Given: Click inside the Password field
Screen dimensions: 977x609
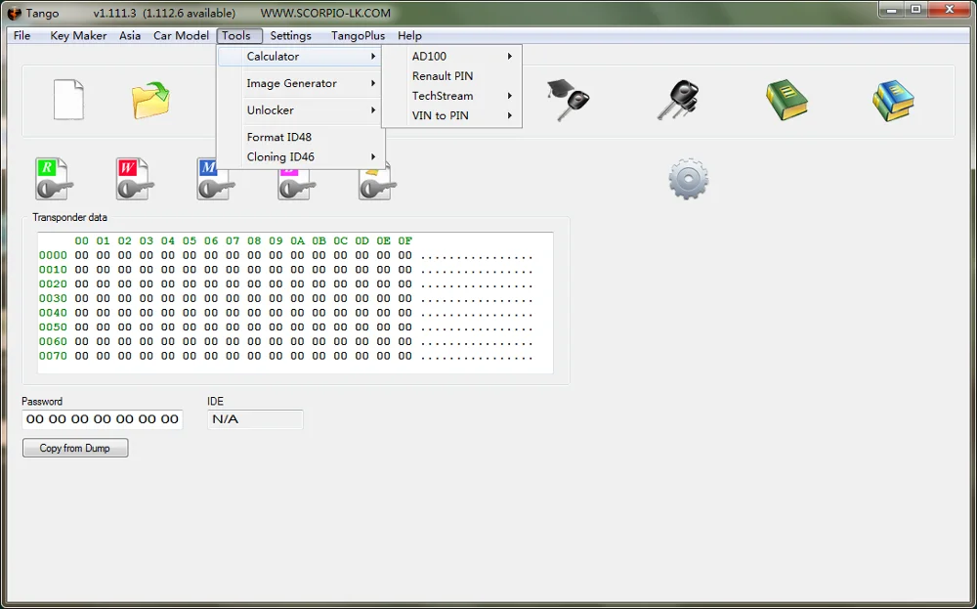Looking at the screenshot, I should (x=102, y=419).
